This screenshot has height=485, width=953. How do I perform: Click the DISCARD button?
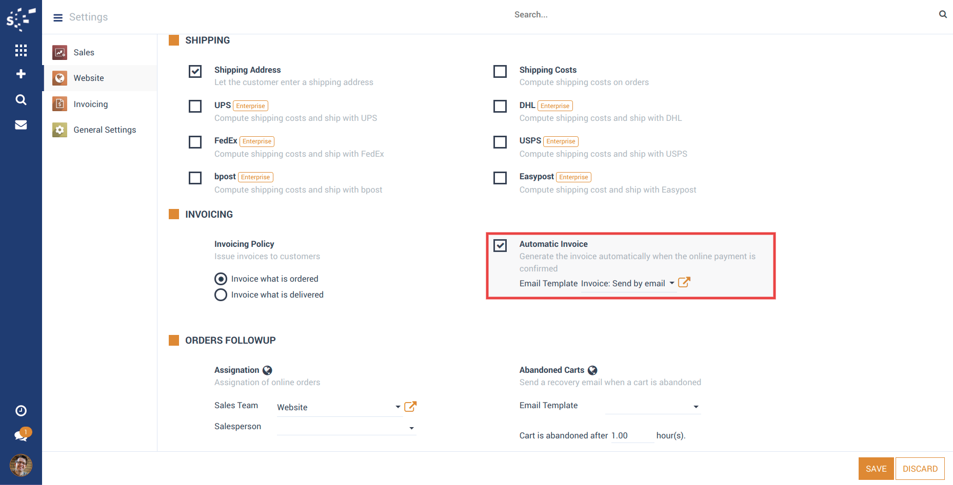point(920,469)
